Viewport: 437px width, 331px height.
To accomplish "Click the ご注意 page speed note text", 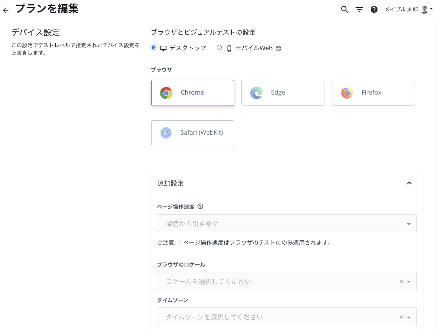I will (x=244, y=242).
